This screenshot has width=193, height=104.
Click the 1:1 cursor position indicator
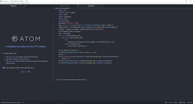[23, 103]
